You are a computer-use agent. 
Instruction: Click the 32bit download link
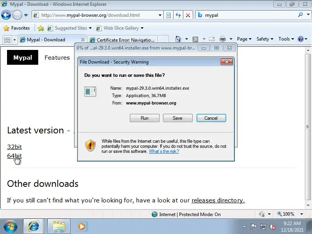(14, 147)
